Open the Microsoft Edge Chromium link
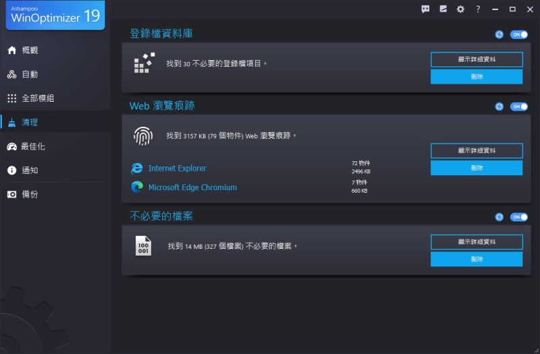The height and width of the screenshot is (354, 540). pos(192,187)
